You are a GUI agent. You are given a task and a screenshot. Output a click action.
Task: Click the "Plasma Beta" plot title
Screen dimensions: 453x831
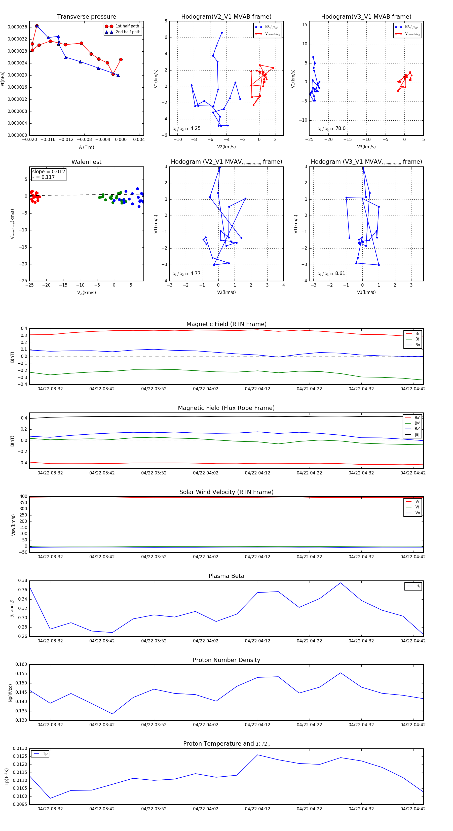pos(226,576)
